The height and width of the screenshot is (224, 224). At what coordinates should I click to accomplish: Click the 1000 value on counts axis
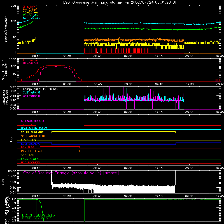(x=12, y=6)
